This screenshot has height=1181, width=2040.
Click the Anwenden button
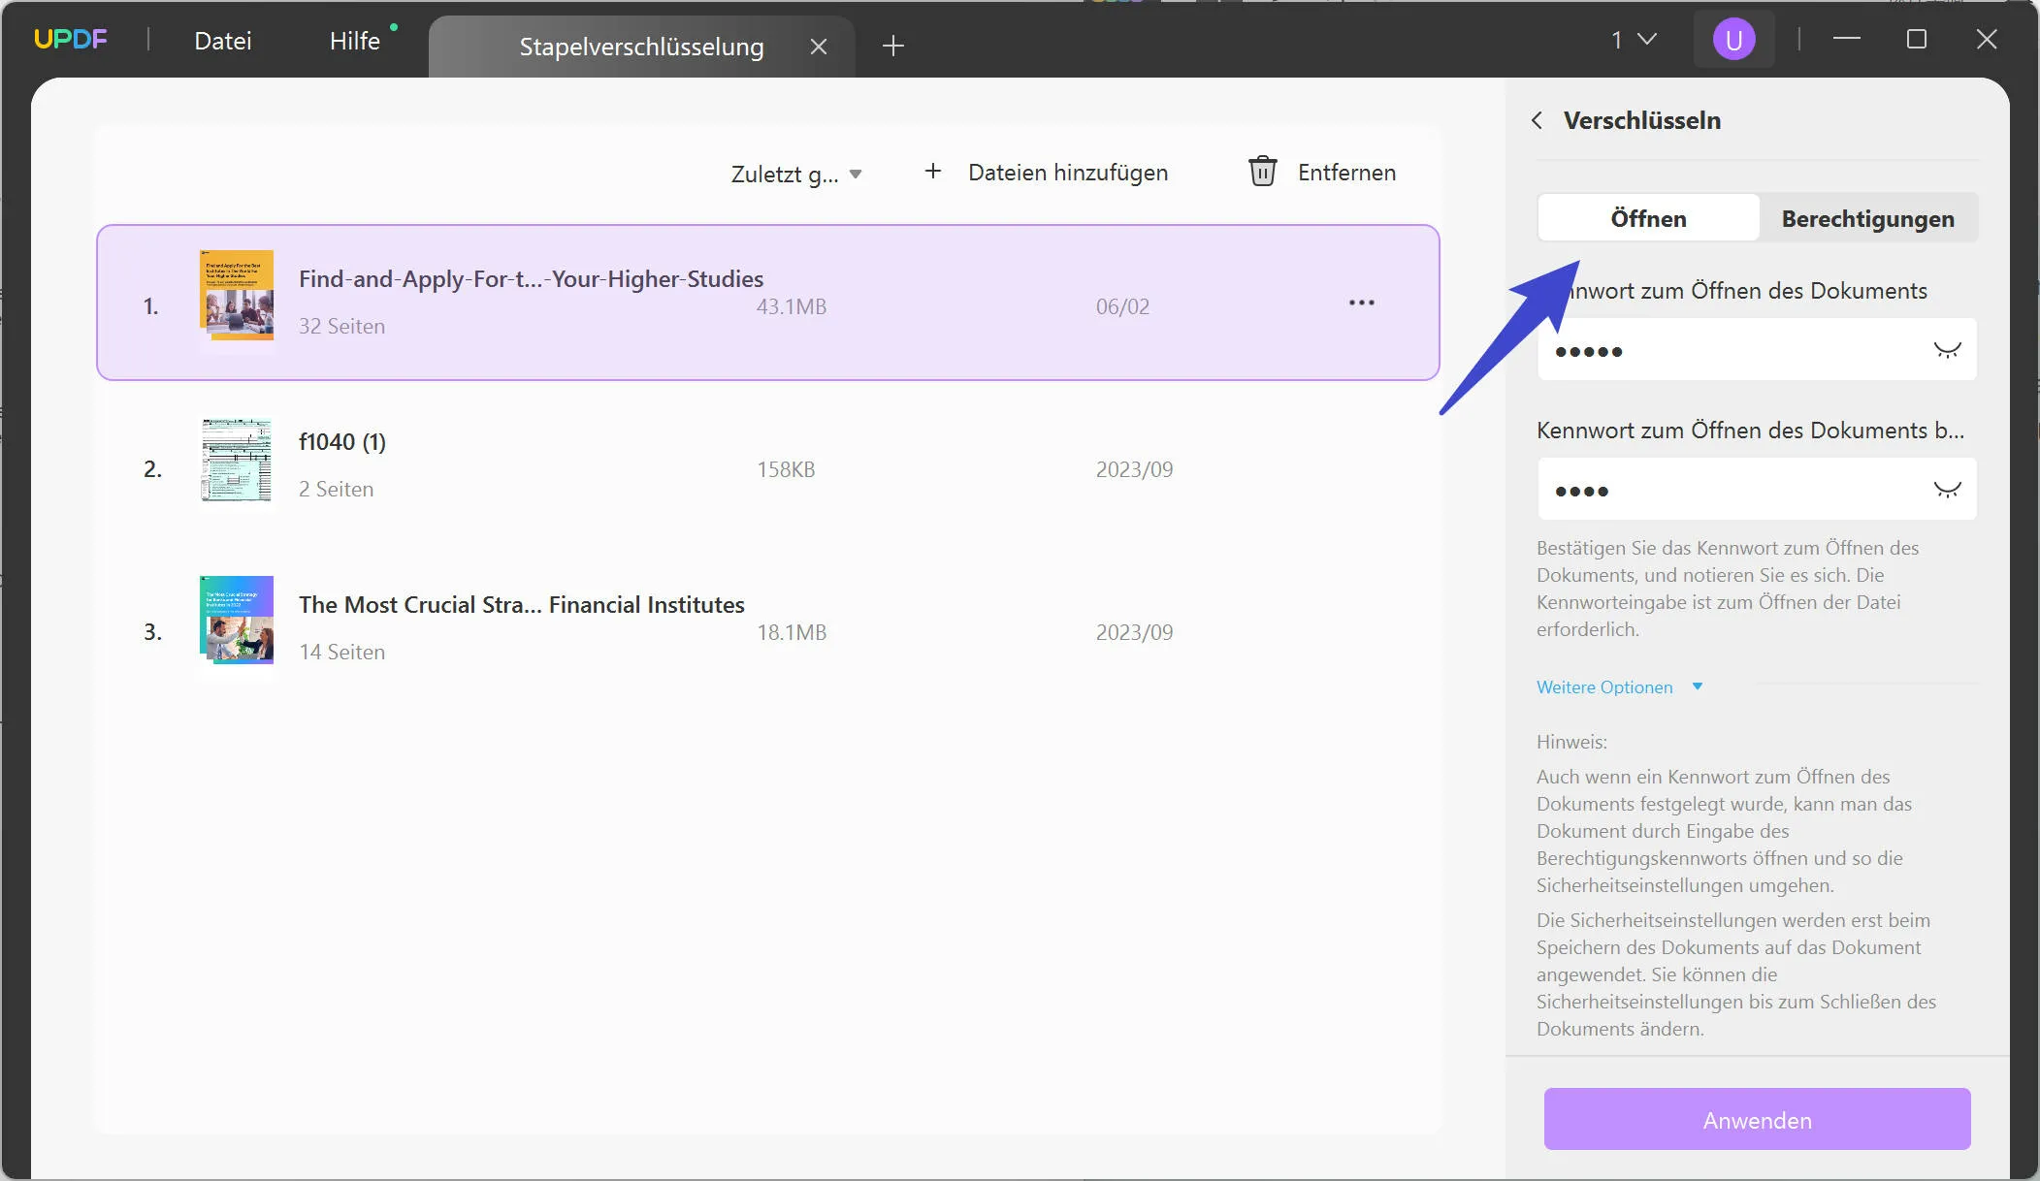(1756, 1120)
